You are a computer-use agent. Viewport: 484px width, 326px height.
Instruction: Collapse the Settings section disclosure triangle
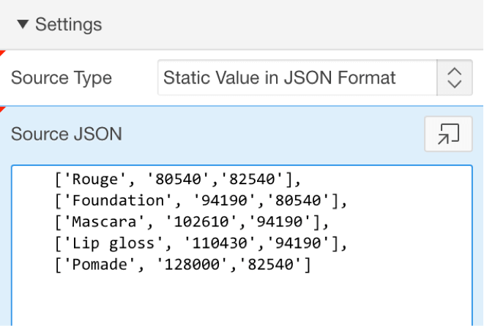pyautogui.click(x=23, y=24)
